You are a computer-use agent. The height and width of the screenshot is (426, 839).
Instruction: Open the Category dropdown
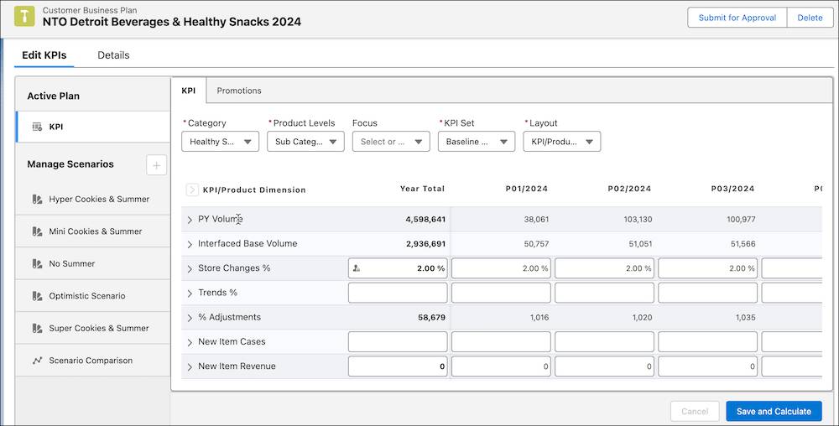pos(220,142)
